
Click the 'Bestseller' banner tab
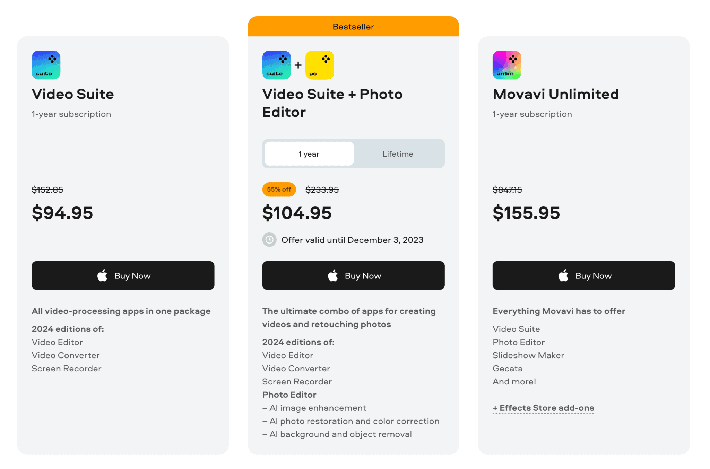353,26
